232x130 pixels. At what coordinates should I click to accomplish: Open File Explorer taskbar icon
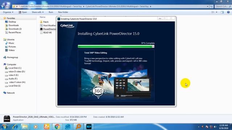point(25,127)
